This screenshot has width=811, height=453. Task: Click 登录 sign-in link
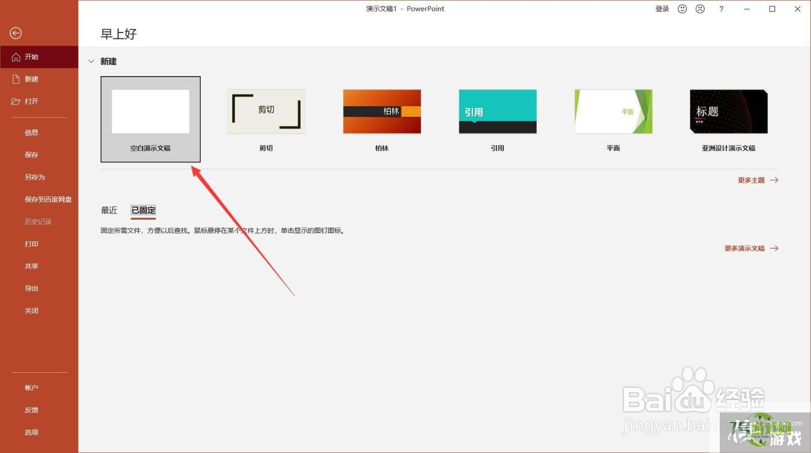click(662, 9)
